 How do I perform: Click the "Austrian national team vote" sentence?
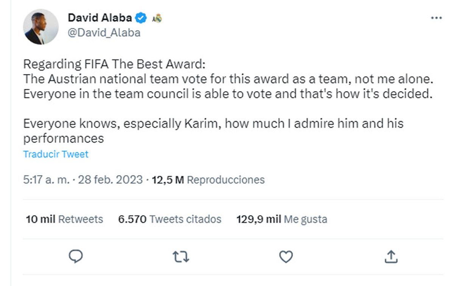pyautogui.click(x=228, y=79)
